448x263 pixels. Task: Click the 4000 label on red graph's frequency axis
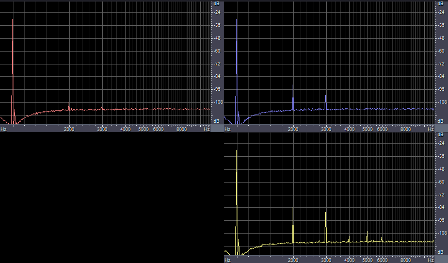click(125, 129)
